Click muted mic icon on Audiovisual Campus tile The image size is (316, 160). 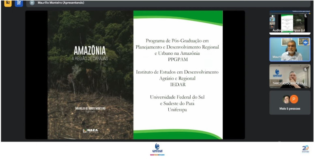(x=305, y=16)
